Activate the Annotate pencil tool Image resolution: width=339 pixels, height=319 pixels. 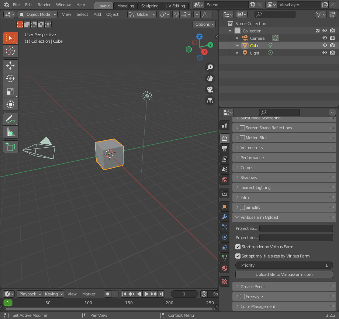click(x=10, y=119)
